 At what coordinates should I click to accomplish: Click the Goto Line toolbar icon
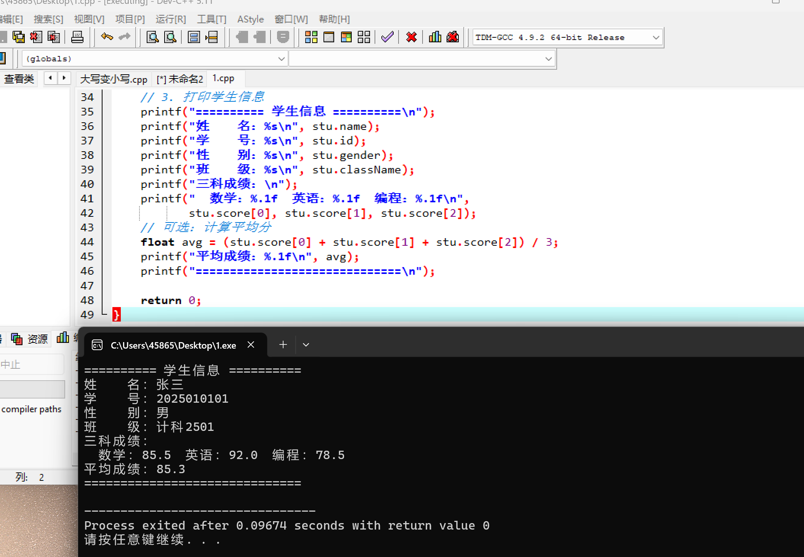[x=211, y=37]
